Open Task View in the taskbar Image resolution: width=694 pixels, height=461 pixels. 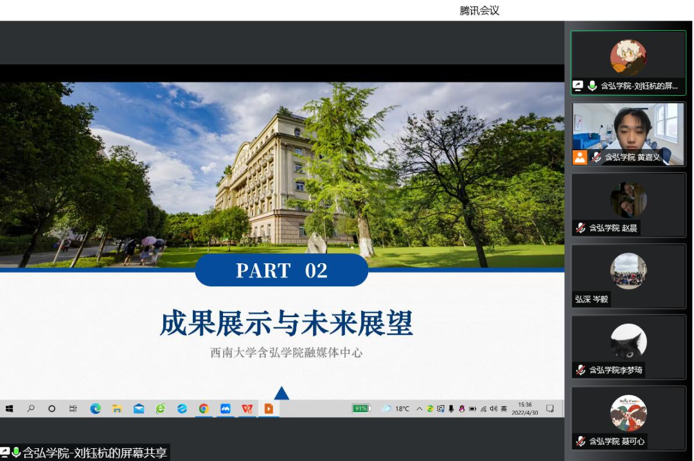[x=73, y=408]
